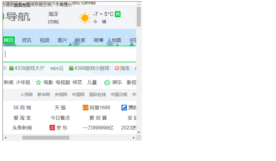The image size is (276, 161).
Task: Click the 淘宝 orange icon
Action: tap(117, 68)
